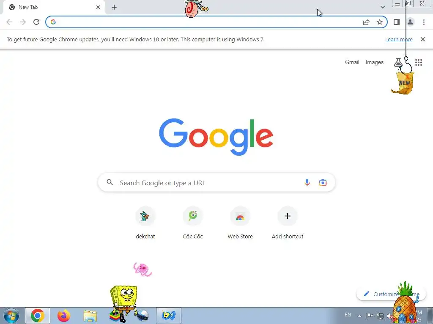Open the network tray icon
Image resolution: width=433 pixels, height=324 pixels.
[380, 316]
